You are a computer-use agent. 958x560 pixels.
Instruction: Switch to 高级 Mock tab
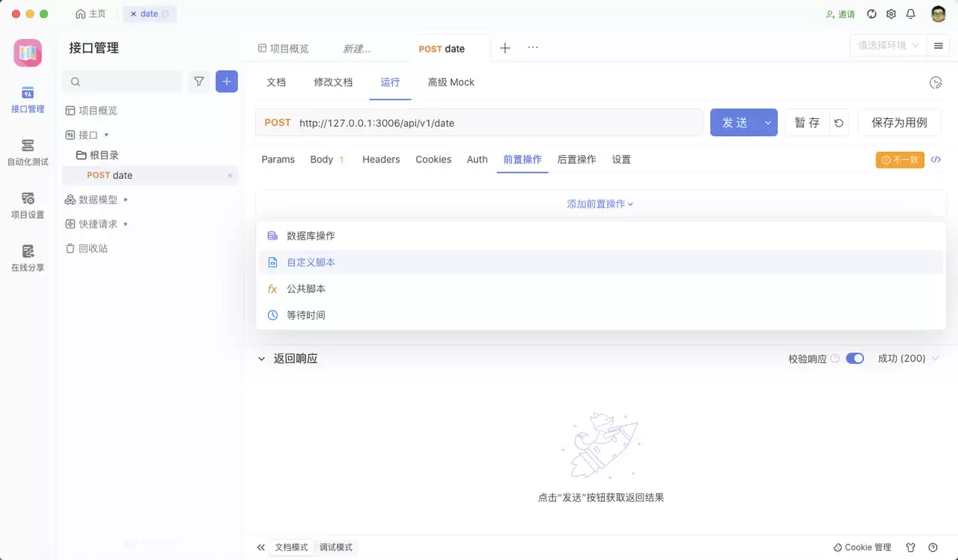coord(451,82)
